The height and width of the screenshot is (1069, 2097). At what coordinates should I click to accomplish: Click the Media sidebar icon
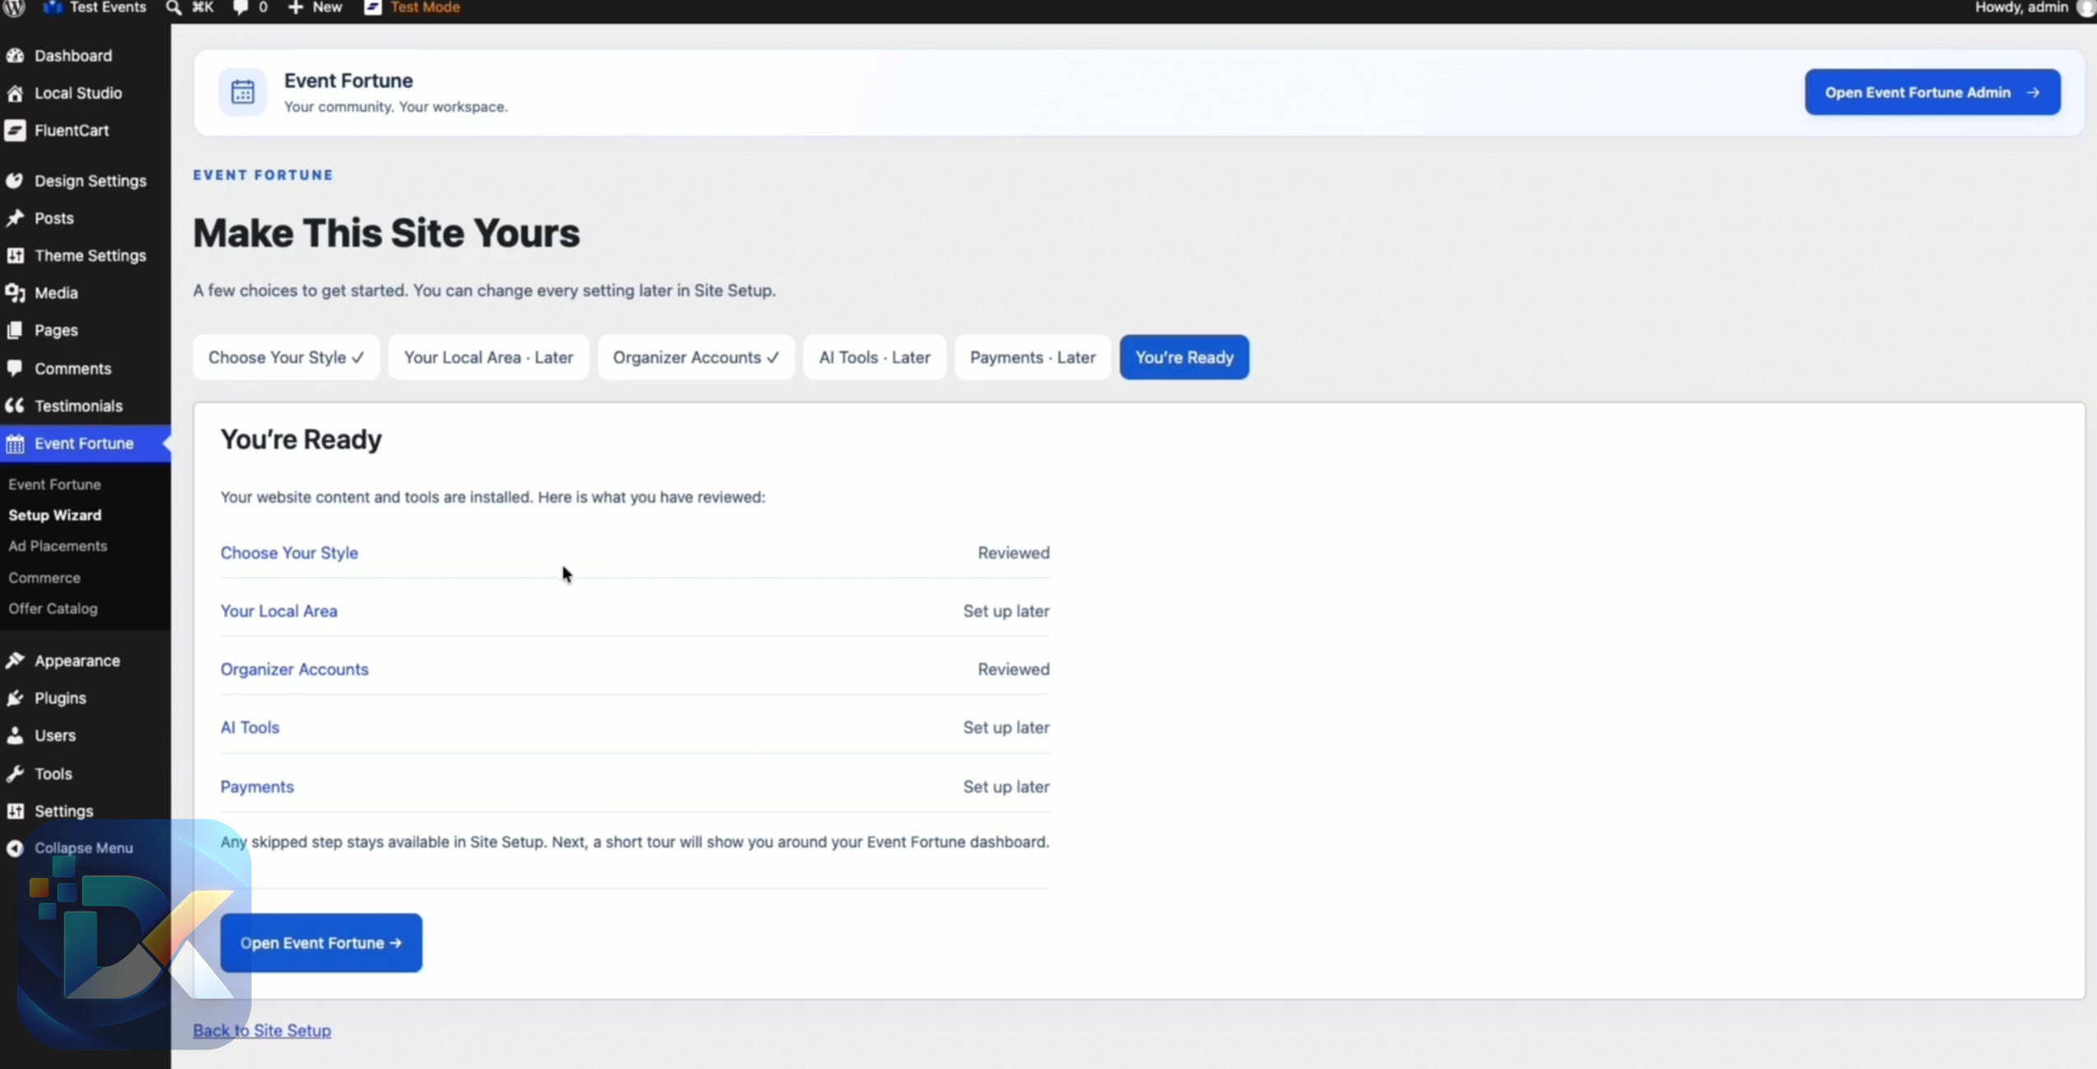coord(15,293)
